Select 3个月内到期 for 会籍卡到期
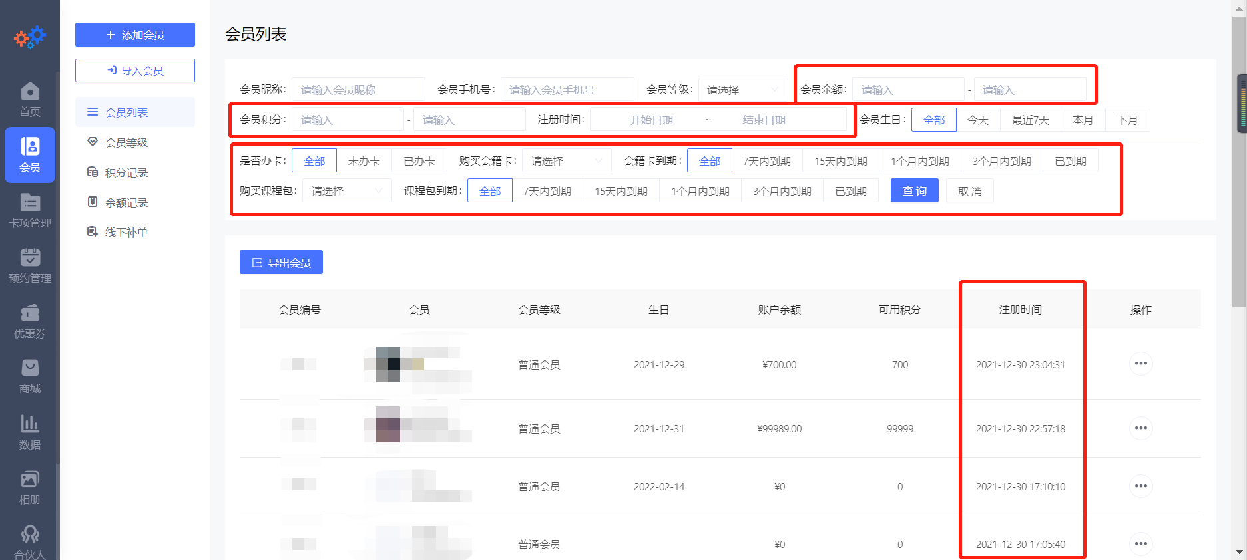Image resolution: width=1247 pixels, height=560 pixels. (1002, 161)
